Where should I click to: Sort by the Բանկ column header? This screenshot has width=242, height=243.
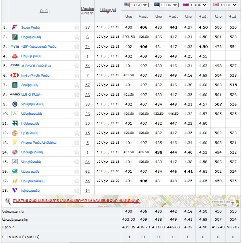tap(45, 11)
